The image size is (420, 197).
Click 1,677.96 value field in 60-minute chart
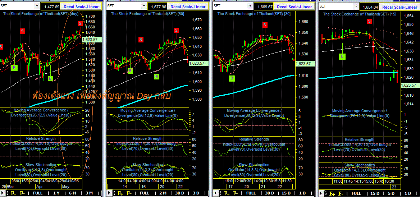(158, 7)
